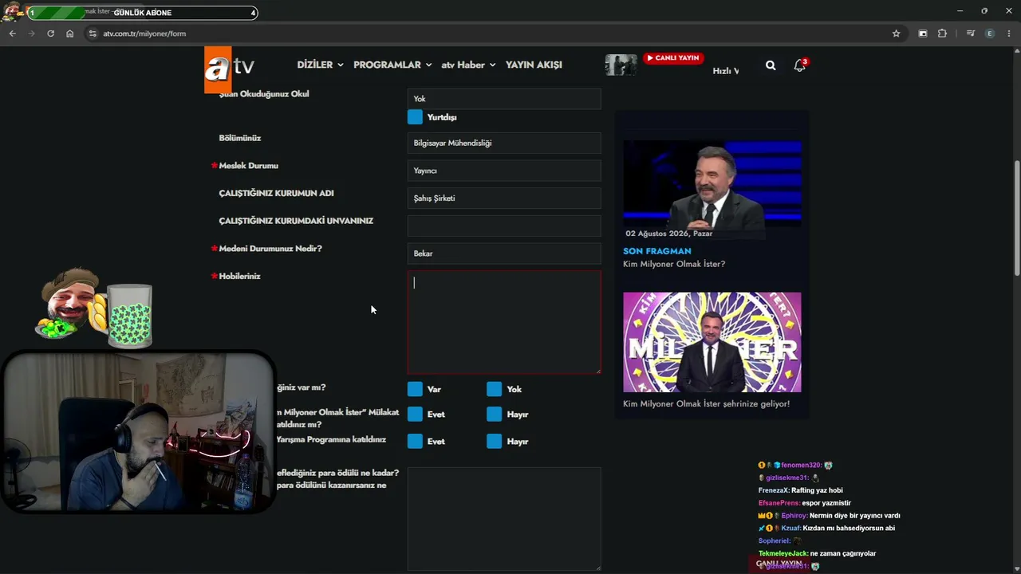Click the "Hobileriniz" field label
The height and width of the screenshot is (574, 1021).
[x=239, y=277]
